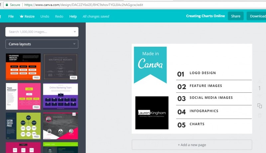
Task: Click the crown icon beside Resize
Action: [22, 16]
